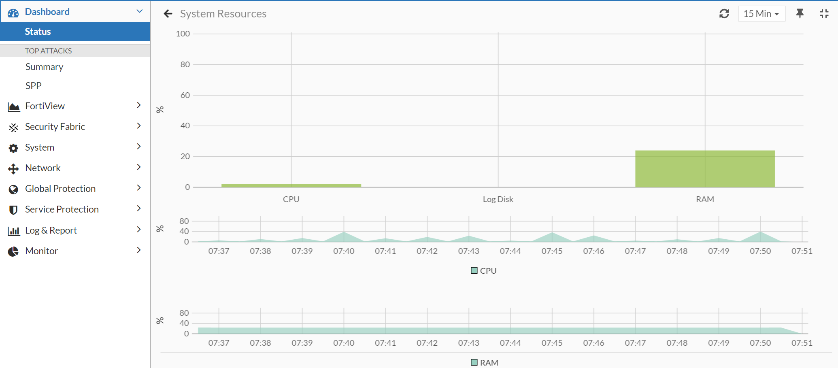The image size is (838, 368).
Task: Toggle the CPU legend swatch
Action: (474, 270)
